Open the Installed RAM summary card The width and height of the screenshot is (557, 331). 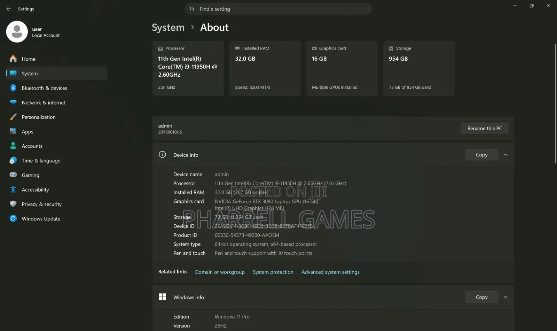[x=265, y=68]
